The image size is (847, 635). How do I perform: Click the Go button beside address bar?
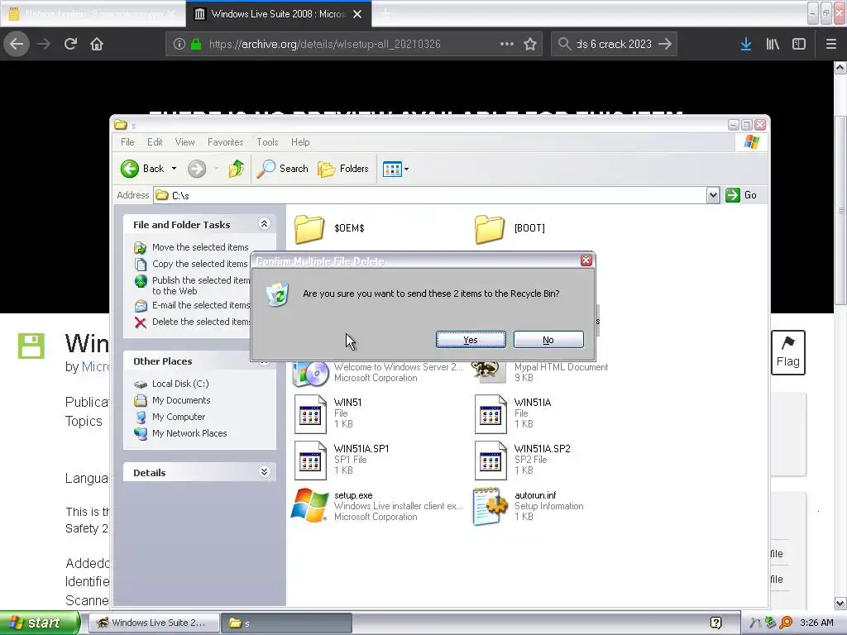[741, 195]
